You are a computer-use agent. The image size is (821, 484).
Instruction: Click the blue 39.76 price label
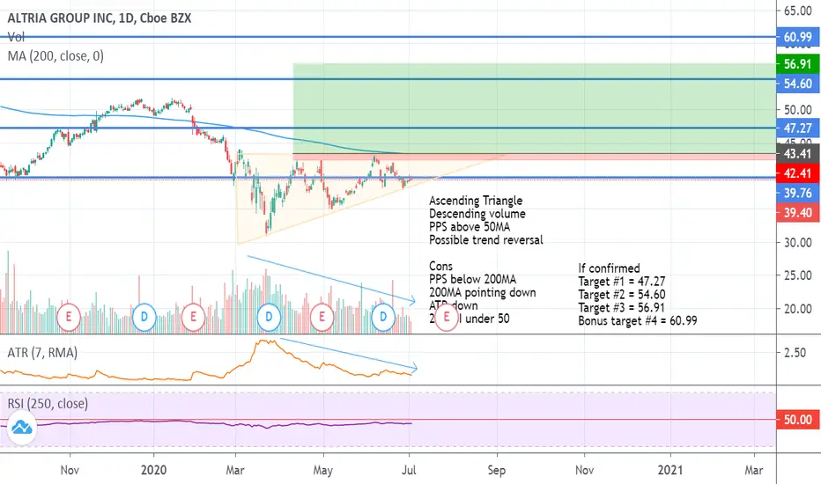tap(797, 193)
